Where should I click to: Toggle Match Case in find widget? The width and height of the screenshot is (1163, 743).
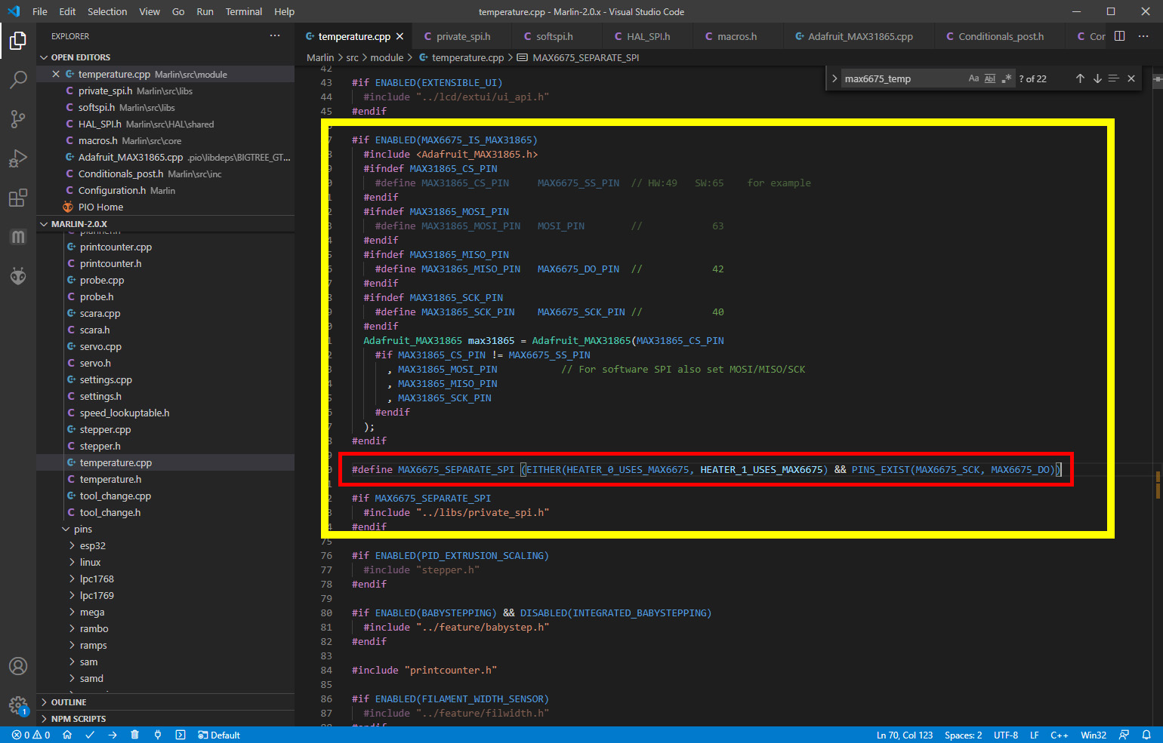[973, 78]
